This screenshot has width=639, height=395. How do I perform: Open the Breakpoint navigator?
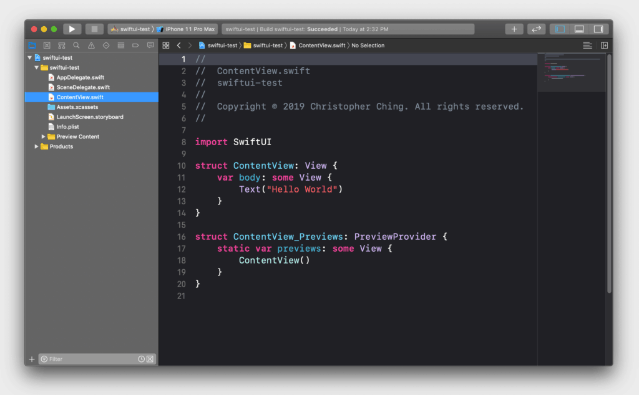pos(135,45)
